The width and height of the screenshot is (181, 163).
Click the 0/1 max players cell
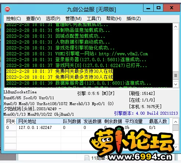(152, 127)
